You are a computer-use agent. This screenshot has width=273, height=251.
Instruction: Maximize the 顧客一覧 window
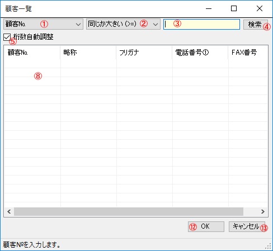(x=234, y=8)
